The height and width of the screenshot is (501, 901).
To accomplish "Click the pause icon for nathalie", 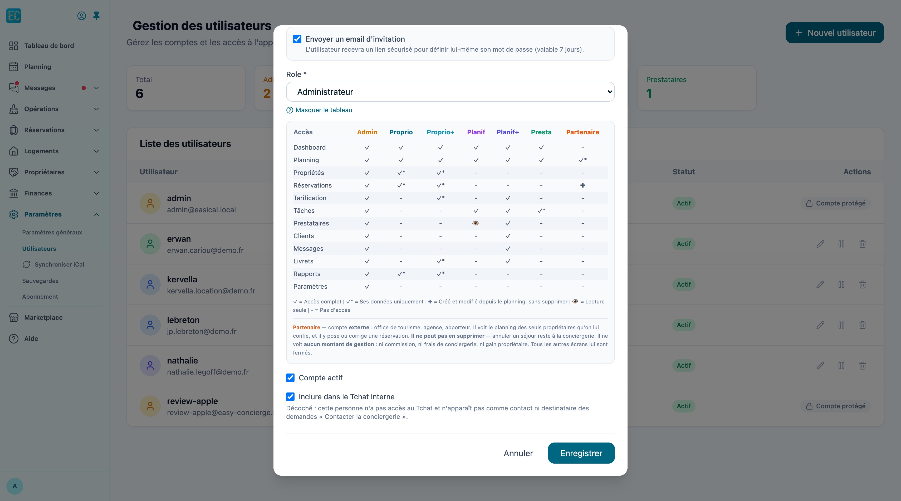I will [841, 365].
